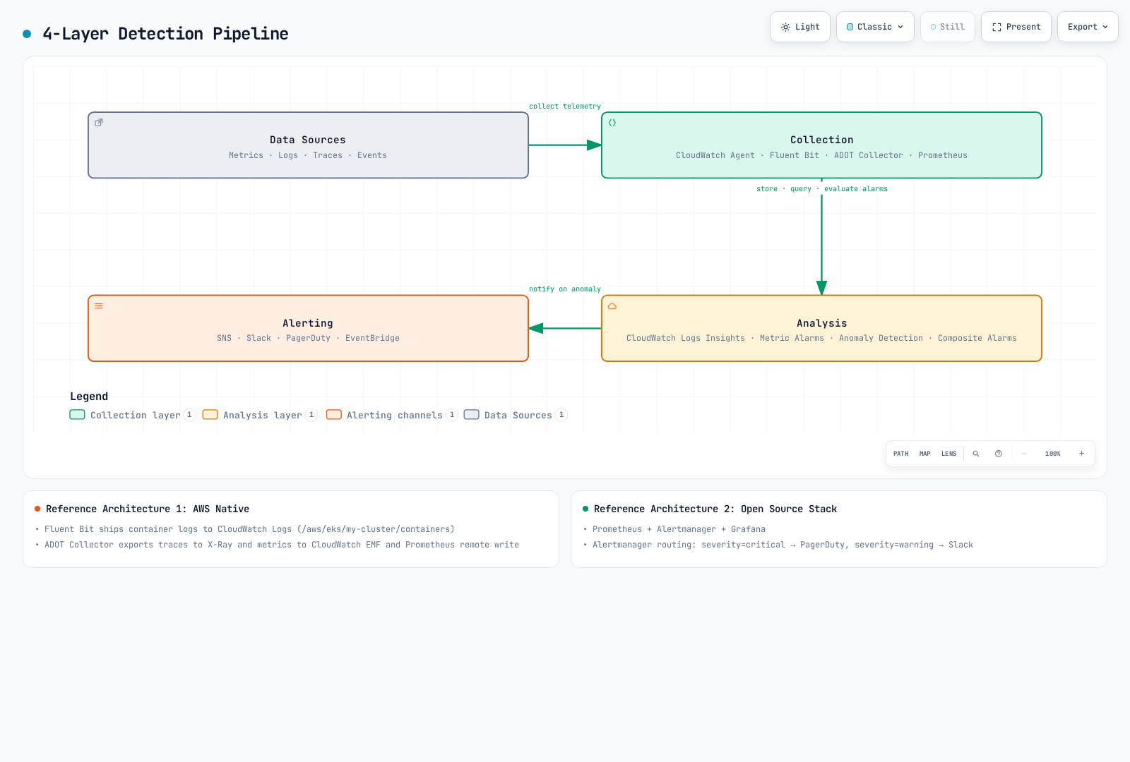Enter Present fullscreen mode

pos(1016,27)
